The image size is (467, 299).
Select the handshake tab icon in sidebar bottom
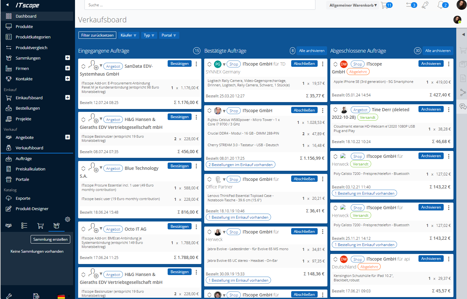[x=9, y=226]
